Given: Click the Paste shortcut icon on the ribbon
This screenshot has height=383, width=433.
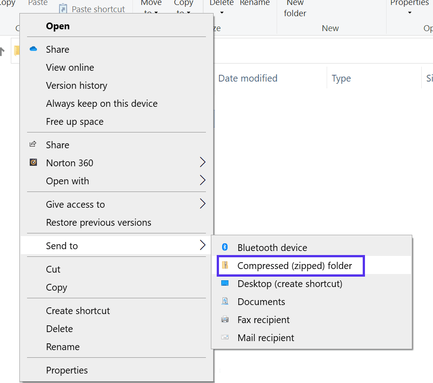Looking at the screenshot, I should (x=62, y=9).
